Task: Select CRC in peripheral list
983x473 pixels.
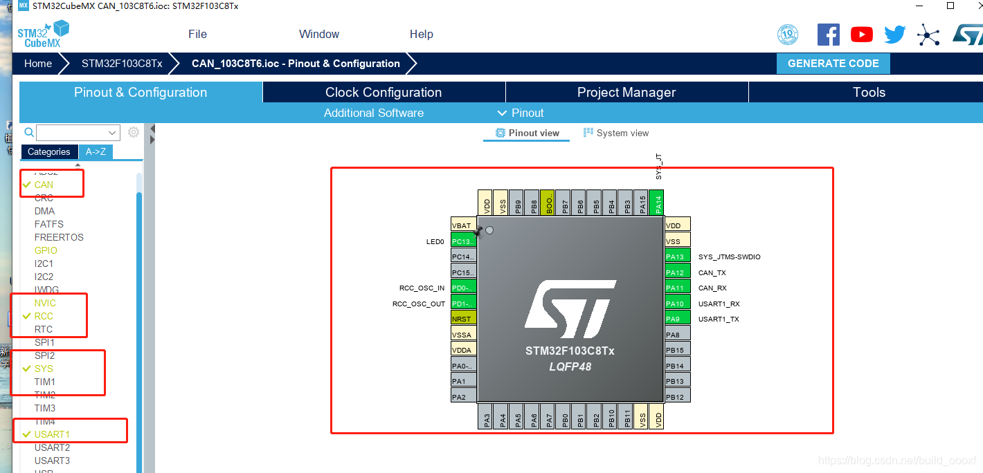Action: [x=44, y=198]
